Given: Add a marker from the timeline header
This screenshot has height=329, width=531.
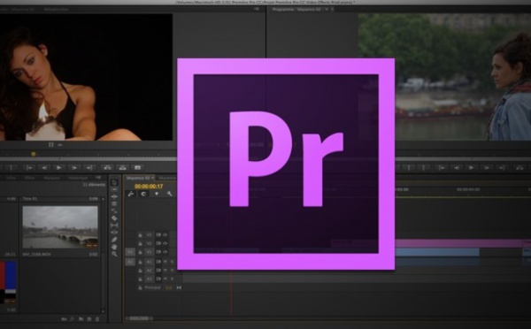Looking at the screenshot, I should pyautogui.click(x=157, y=194).
